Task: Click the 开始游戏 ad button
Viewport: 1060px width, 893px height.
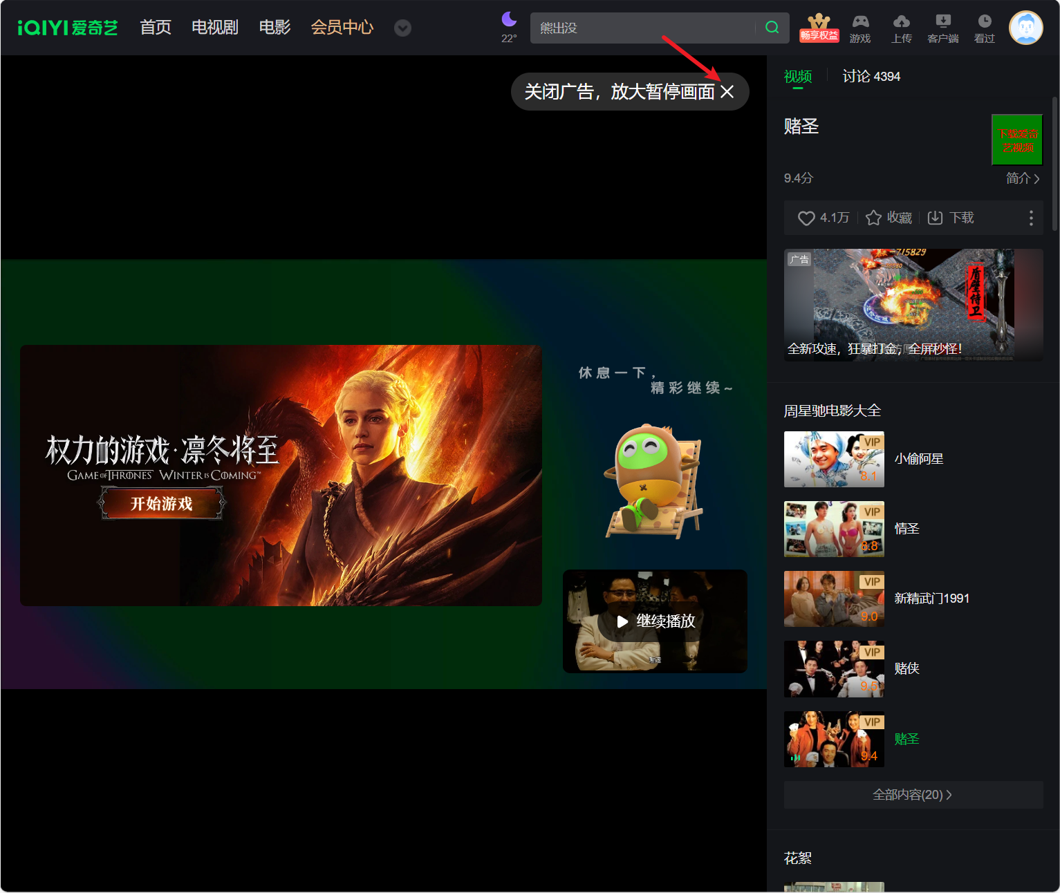Action: (x=162, y=503)
